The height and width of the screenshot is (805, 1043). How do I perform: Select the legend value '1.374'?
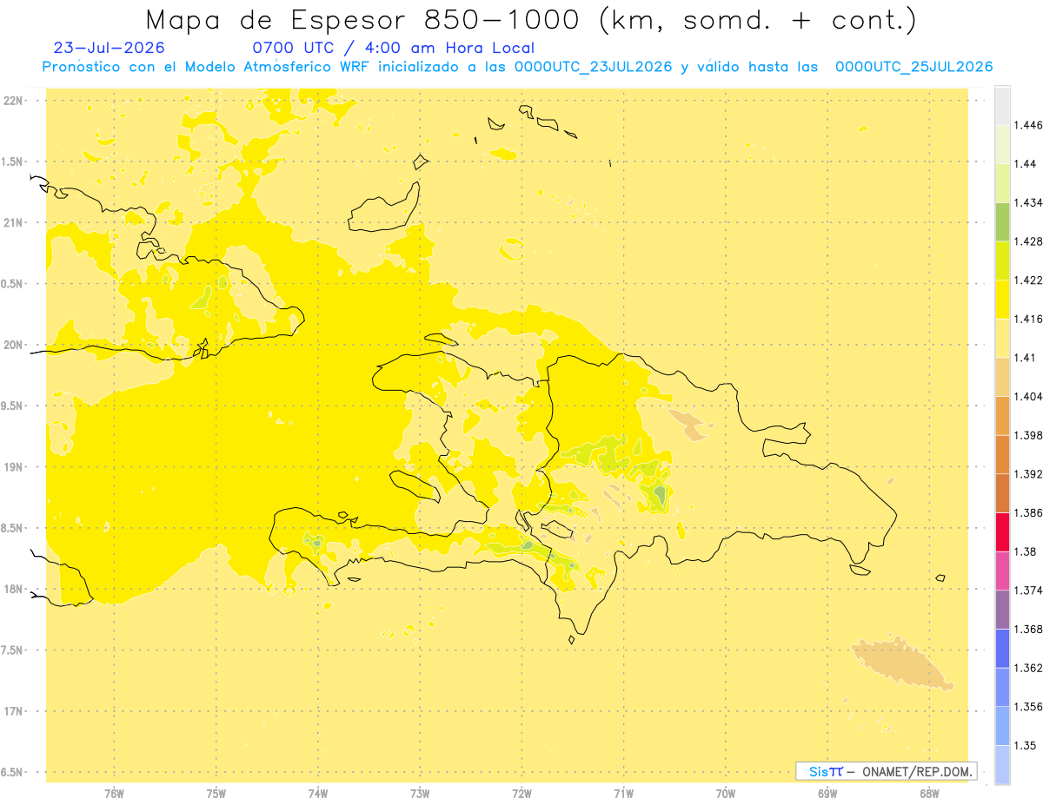[x=1028, y=591]
